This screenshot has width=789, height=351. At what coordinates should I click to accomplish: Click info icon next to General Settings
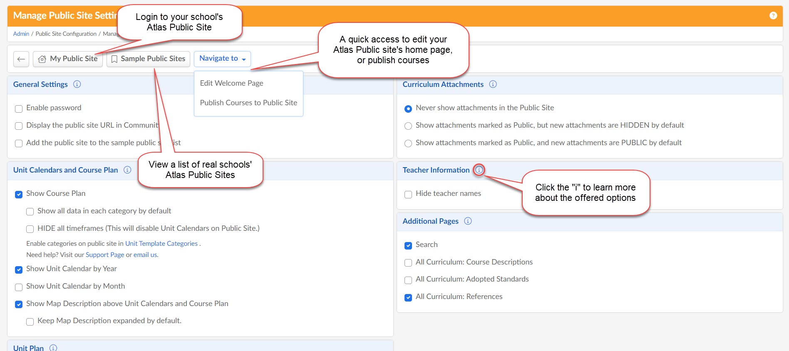click(77, 84)
